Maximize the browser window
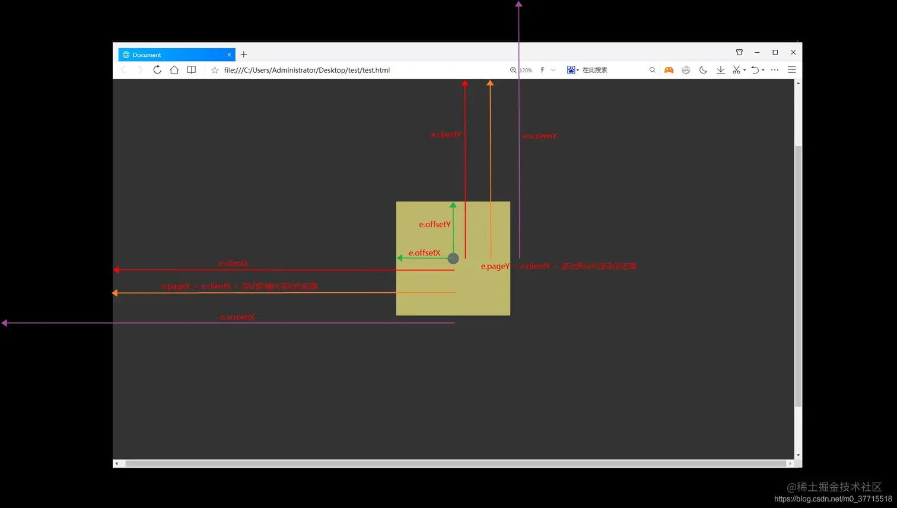Viewport: 897px width, 508px height. (775, 52)
